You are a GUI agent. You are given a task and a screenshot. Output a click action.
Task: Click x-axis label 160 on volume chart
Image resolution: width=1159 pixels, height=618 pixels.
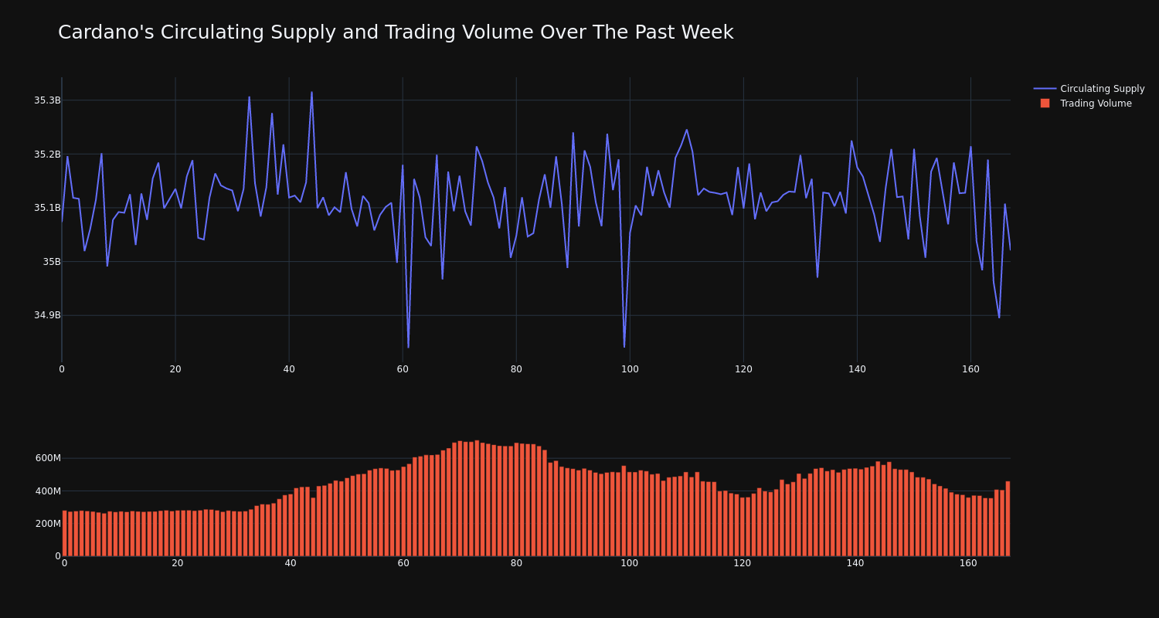[x=968, y=563]
